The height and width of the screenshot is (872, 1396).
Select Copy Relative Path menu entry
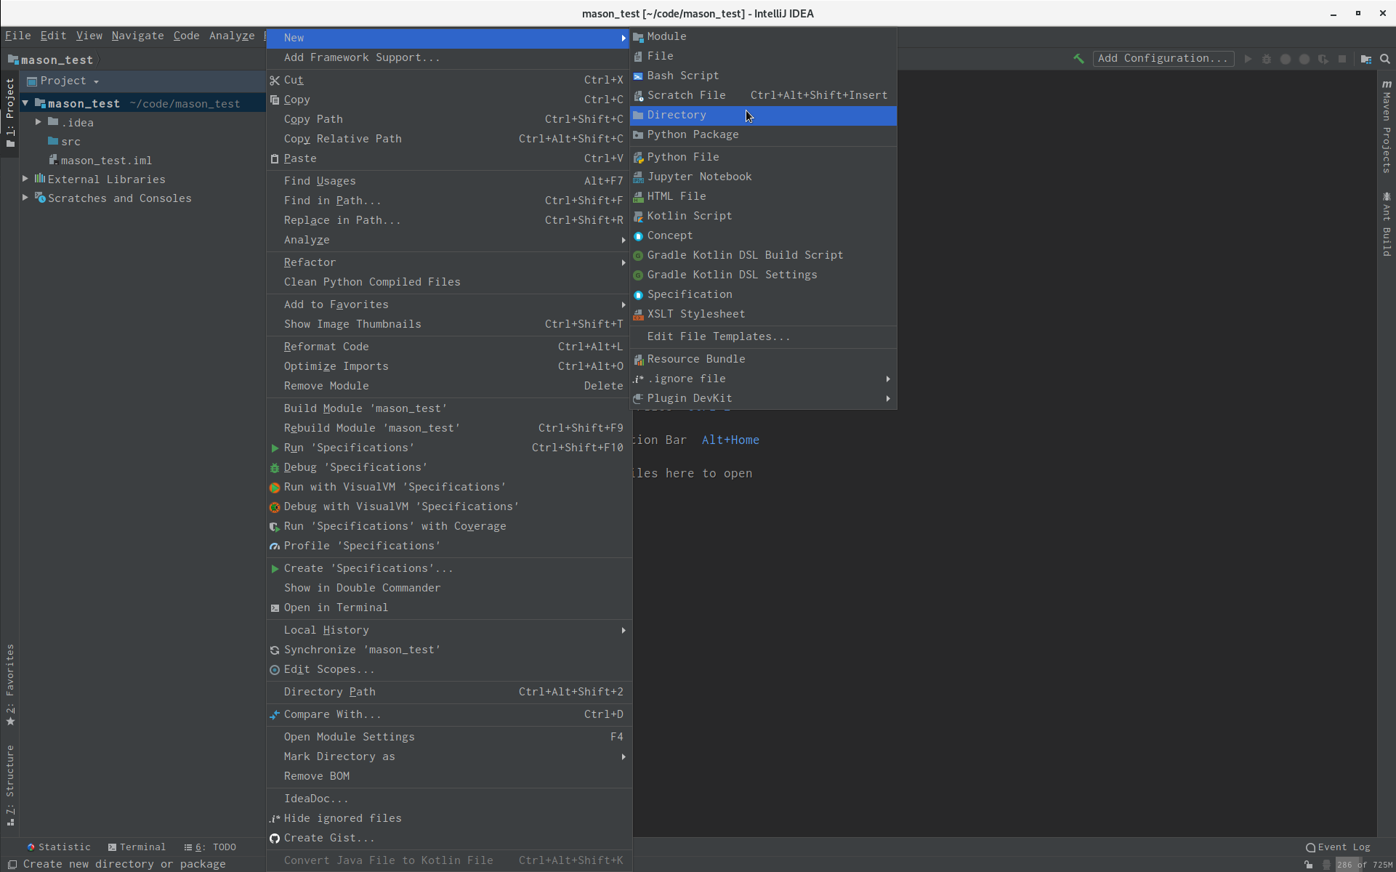(449, 140)
